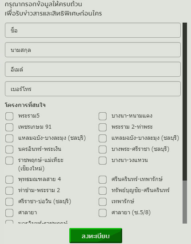Viewport: 191px width, 244px height.
Task: Select the พระราม 2-ท่าพระ checkbox
Action: click(103, 127)
